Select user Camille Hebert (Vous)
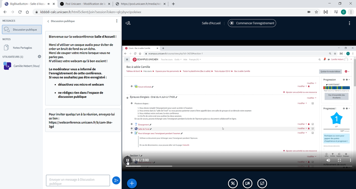The width and height of the screenshot is (356, 189). (22, 66)
